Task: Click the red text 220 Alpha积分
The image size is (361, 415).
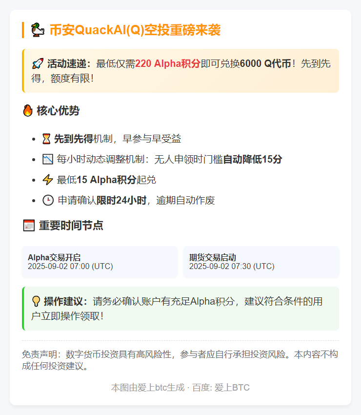Action: (x=168, y=63)
